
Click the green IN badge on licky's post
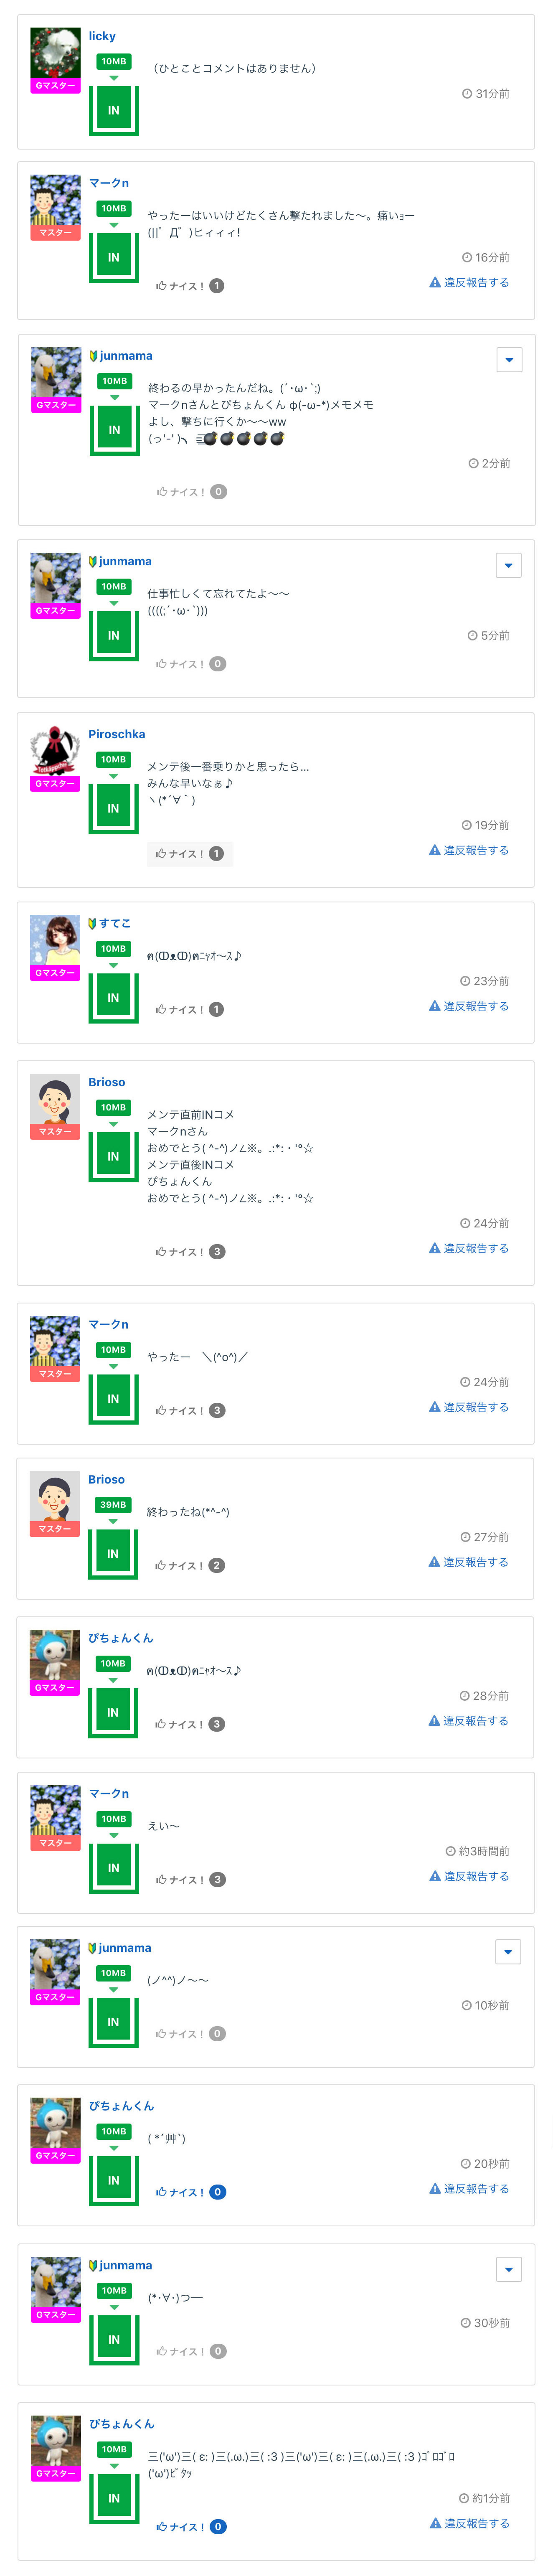[x=113, y=110]
